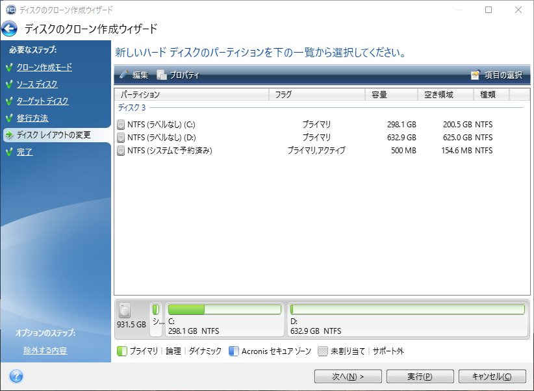Image resolution: width=534 pixels, height=391 pixels.
Task: Click the ダイナミック legend label
Action: pos(205,351)
